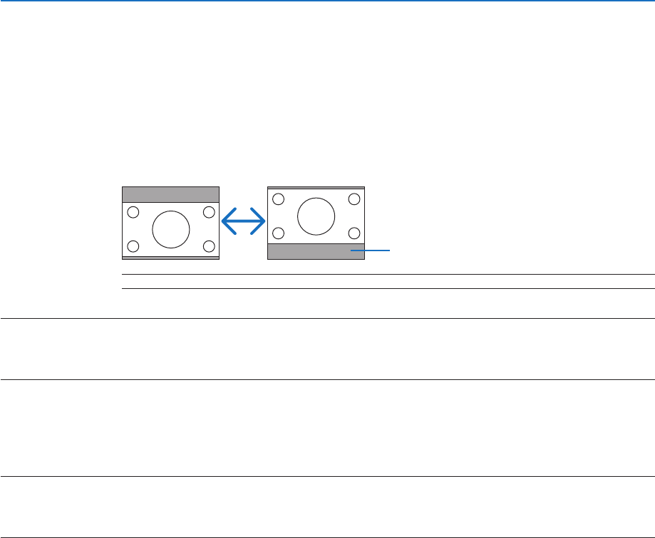Screen dimensions: 655x538
Task: Click the thin gray strip under left diagram
Action: [170, 258]
